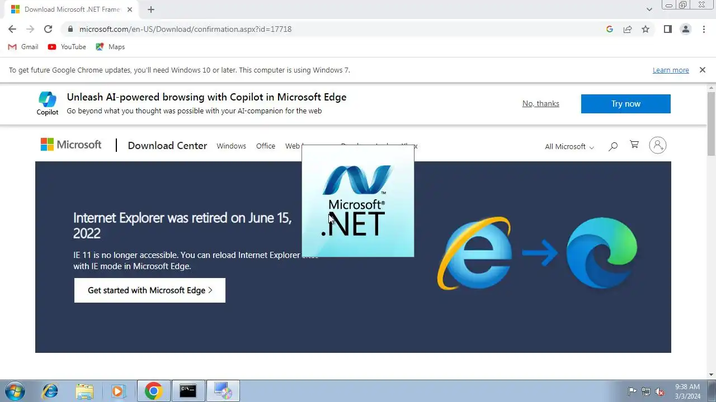Open the taskbar clock showing 9:38 AM

[x=687, y=391]
